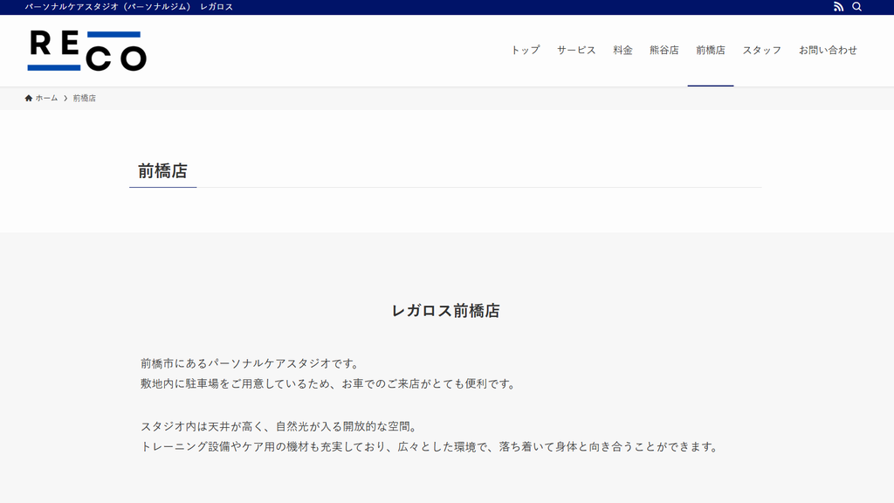This screenshot has width=894, height=503.
Task: Select the 前橋店 navigation tab
Action: coord(711,50)
